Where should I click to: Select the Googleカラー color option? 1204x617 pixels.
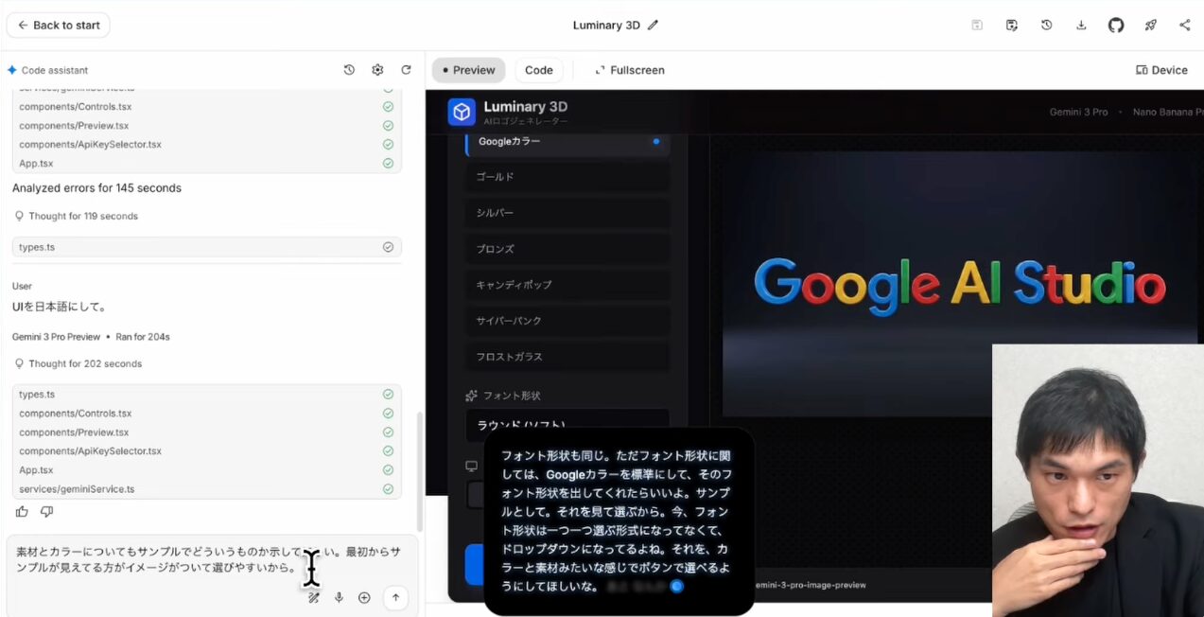(x=567, y=142)
